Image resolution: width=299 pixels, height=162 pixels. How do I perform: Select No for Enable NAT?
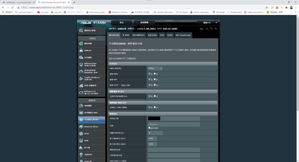point(155,79)
